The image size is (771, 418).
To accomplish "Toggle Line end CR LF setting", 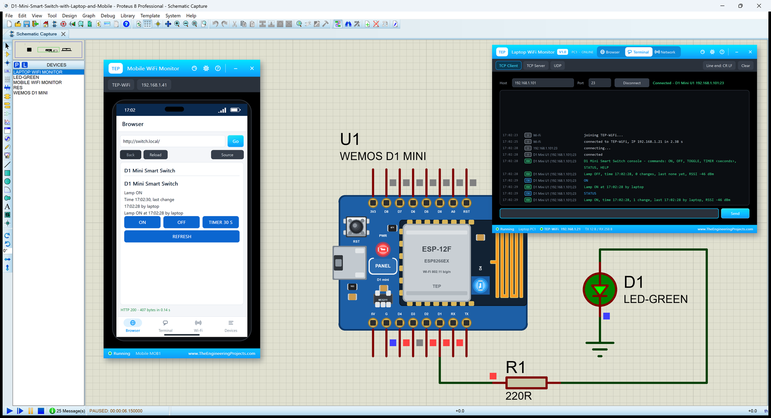I will click(719, 66).
